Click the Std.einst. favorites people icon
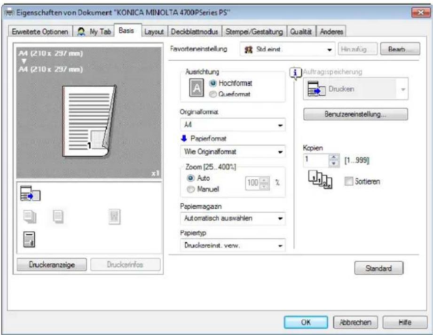This screenshot has height=335, width=433. 249,49
